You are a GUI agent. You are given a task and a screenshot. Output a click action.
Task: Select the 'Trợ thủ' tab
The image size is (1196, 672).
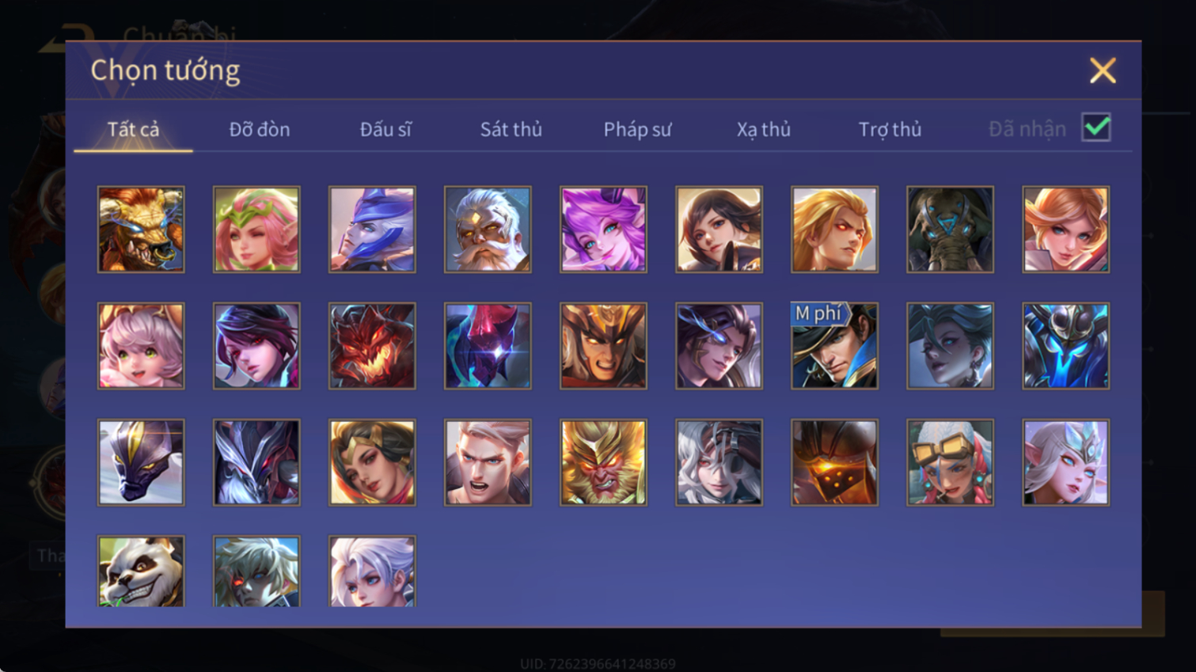(x=890, y=129)
